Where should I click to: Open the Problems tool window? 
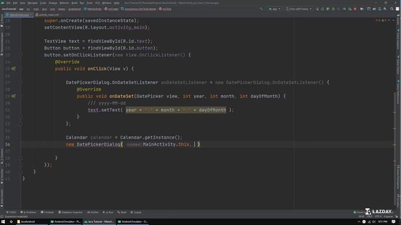coord(28,212)
